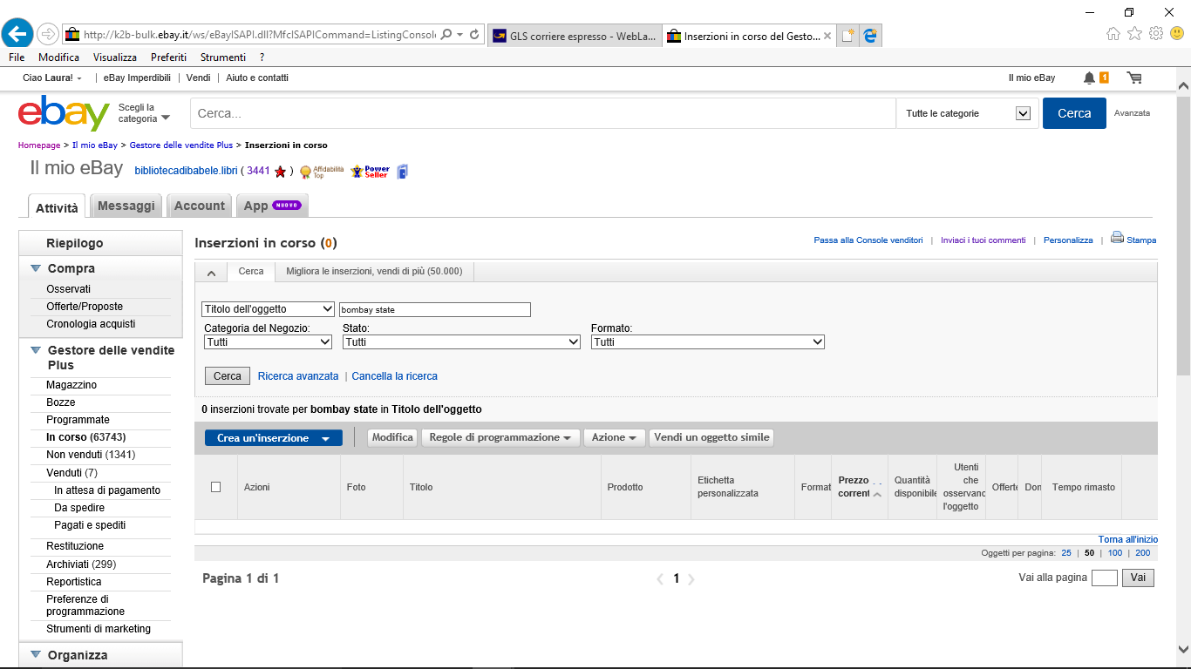The height and width of the screenshot is (669, 1191).
Task: Click the refresh page icon in address bar
Action: (x=474, y=35)
